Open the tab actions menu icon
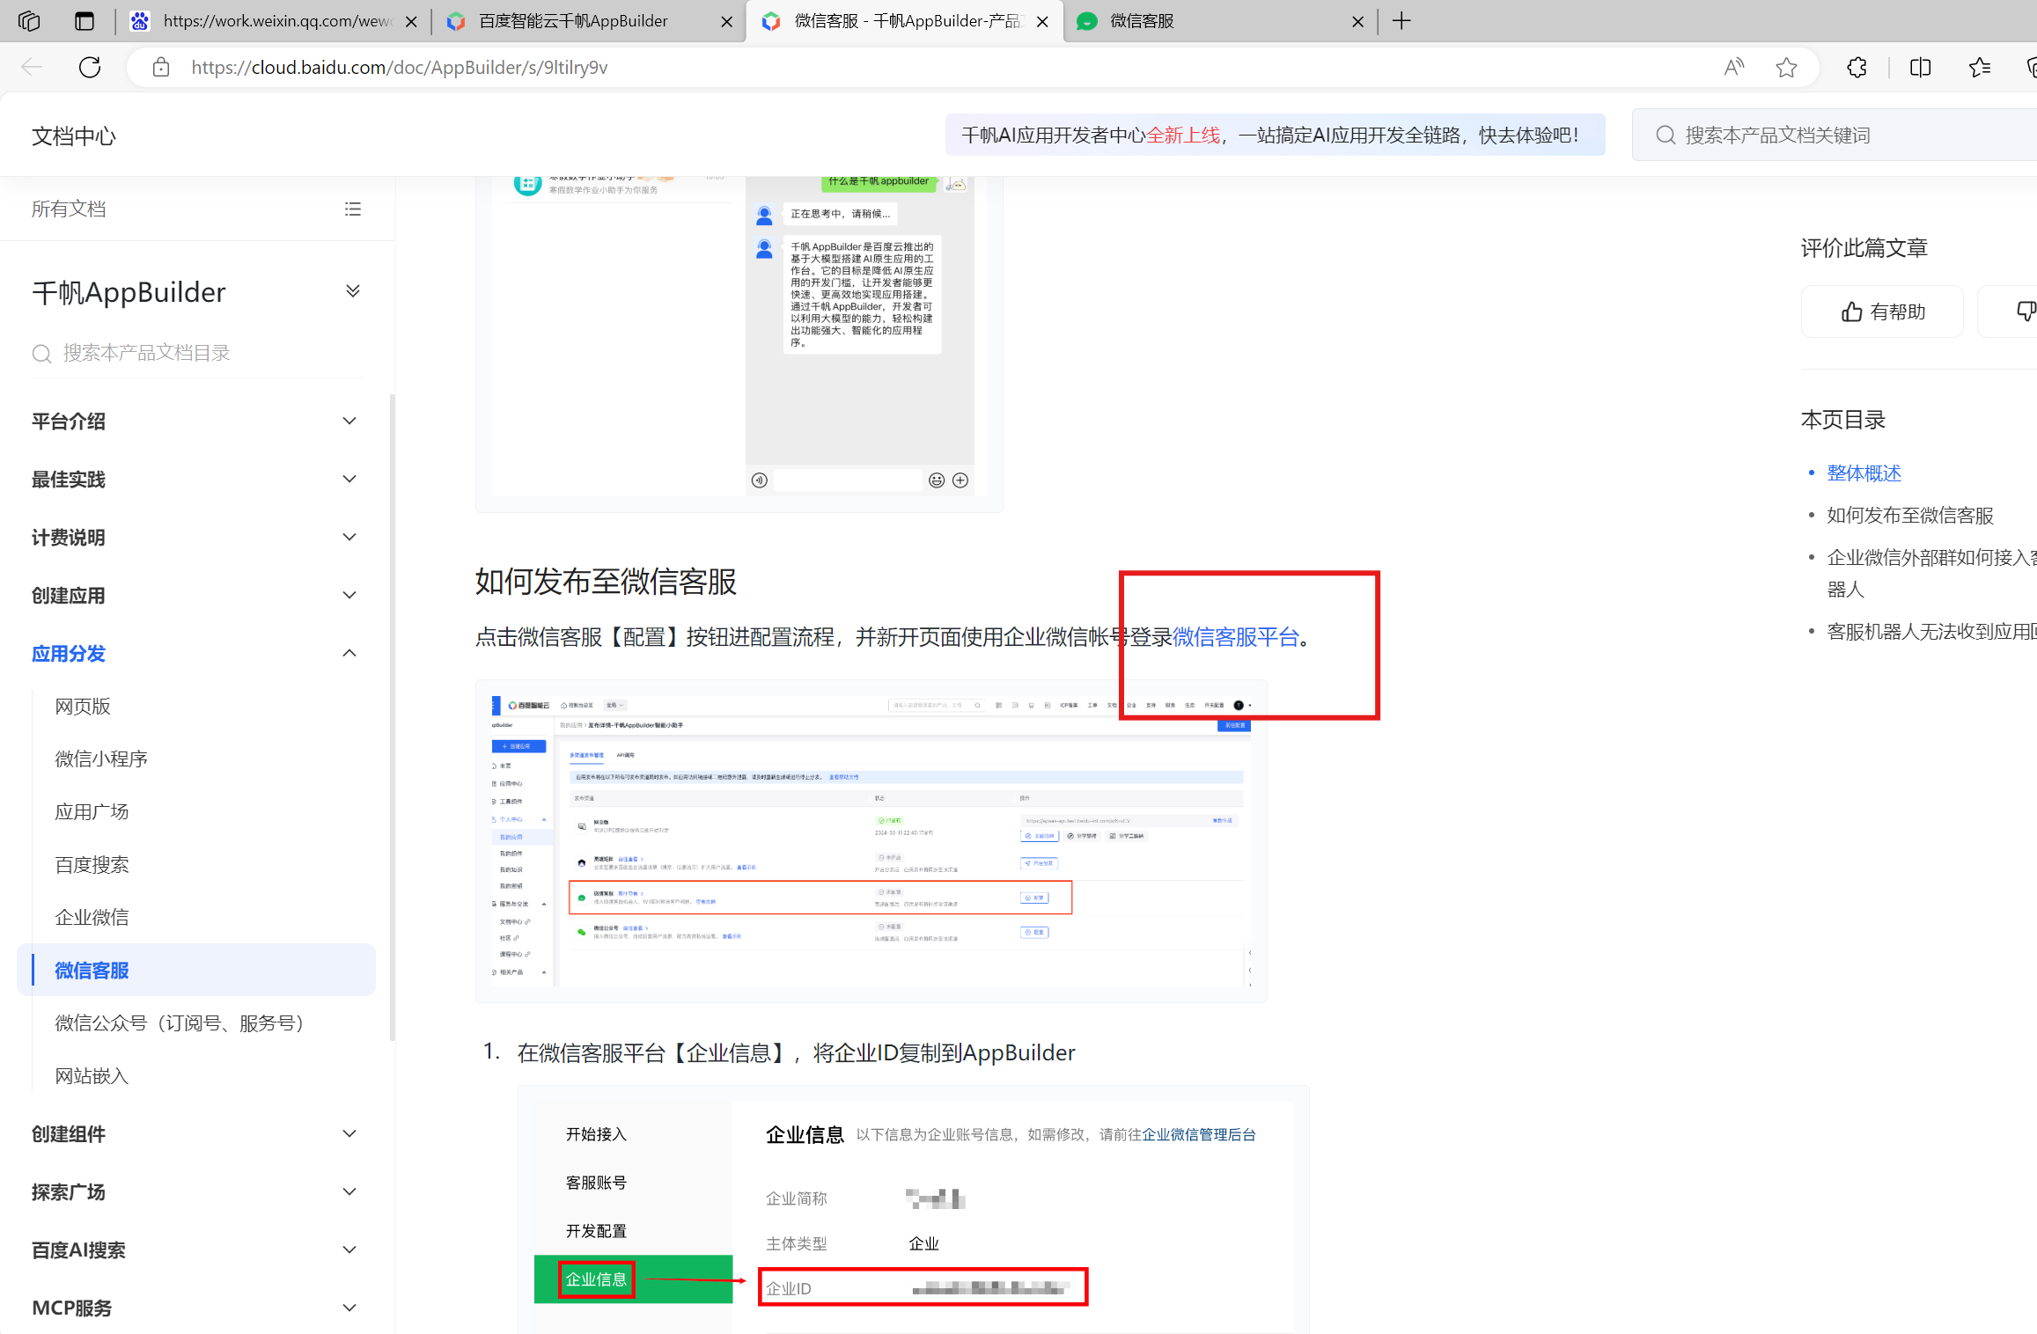 [85, 21]
